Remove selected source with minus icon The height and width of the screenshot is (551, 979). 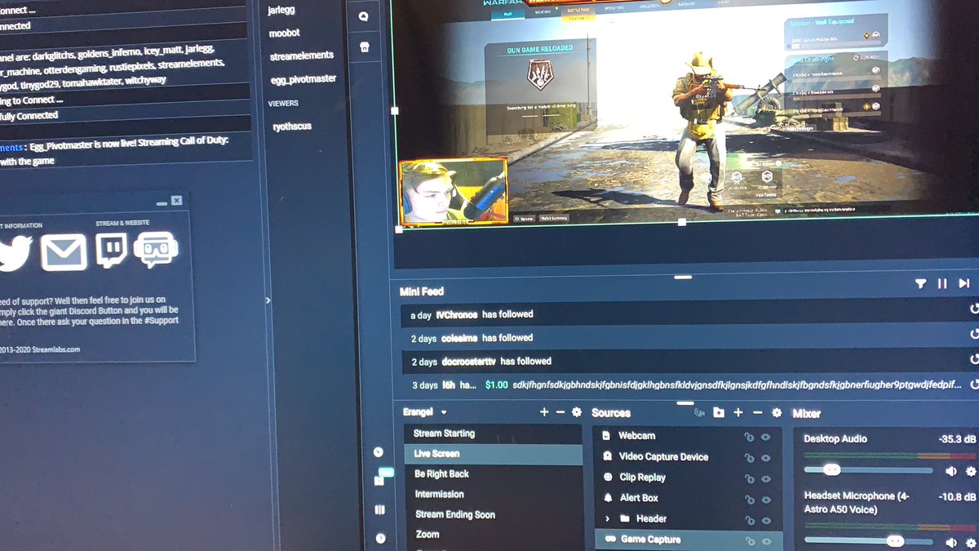click(x=757, y=413)
